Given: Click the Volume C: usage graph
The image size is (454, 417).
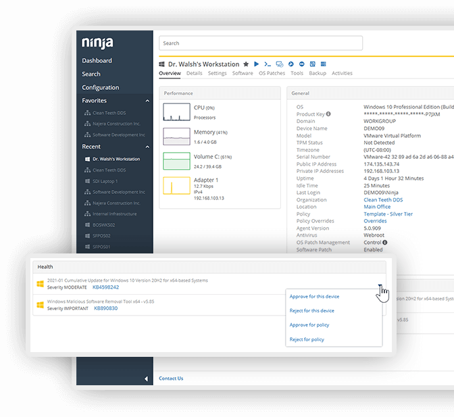Looking at the screenshot, I should (176, 161).
